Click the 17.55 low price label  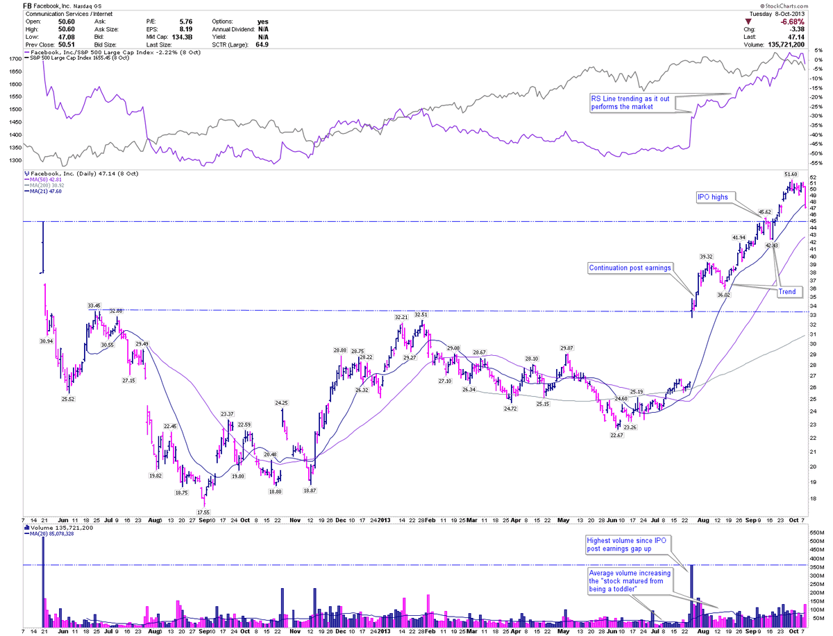[x=203, y=512]
